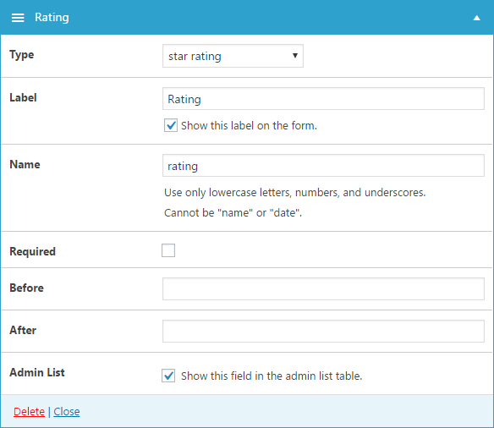Enable the Required checkbox
Viewport: 494px width, 428px height.
(x=168, y=250)
